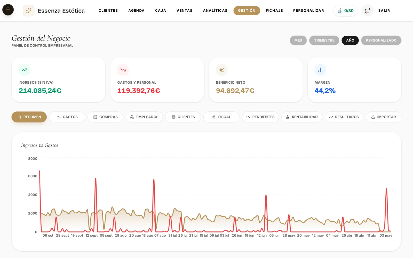Open Analíticas page
Screen dimensions: 413x258
pyautogui.click(x=215, y=11)
